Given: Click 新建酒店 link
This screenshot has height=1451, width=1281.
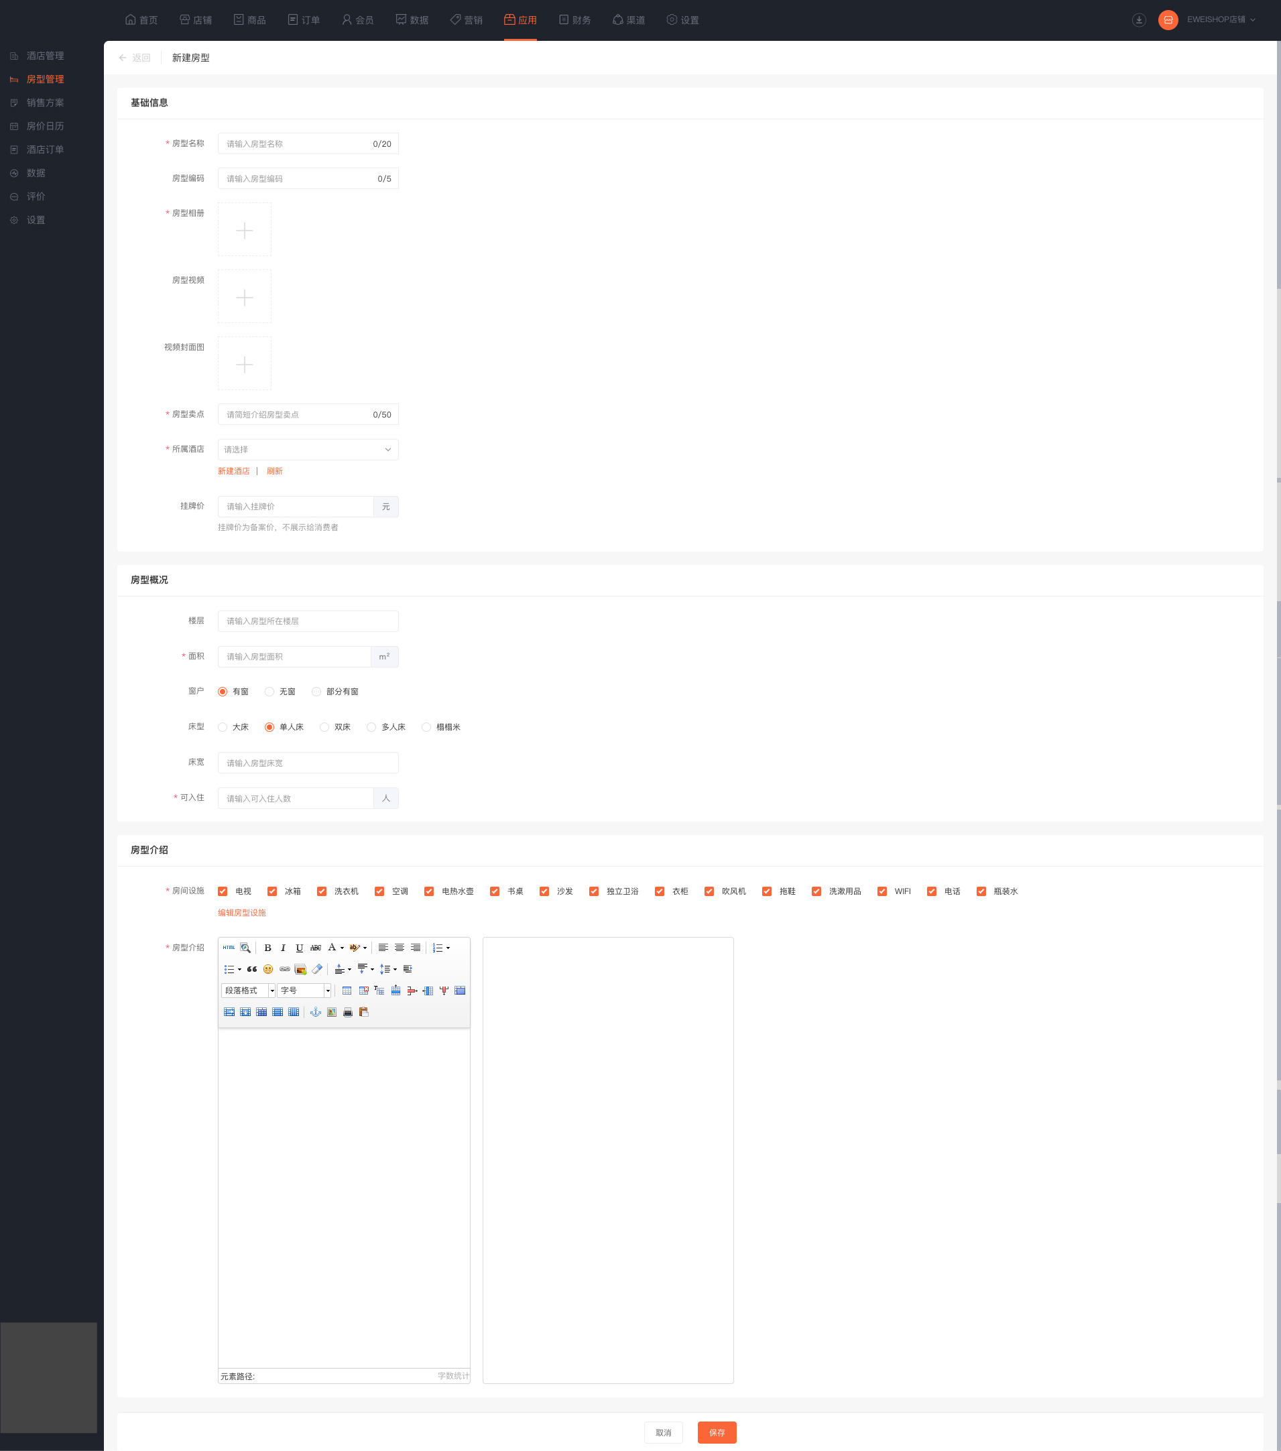Looking at the screenshot, I should (x=234, y=471).
